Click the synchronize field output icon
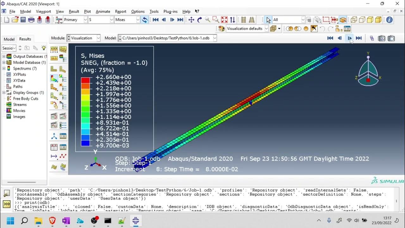405x228 pixels. (x=145, y=20)
